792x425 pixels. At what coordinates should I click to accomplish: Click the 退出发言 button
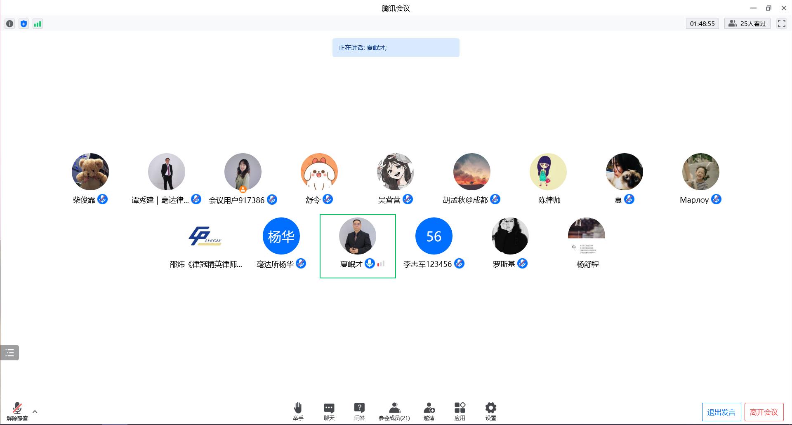click(x=721, y=412)
